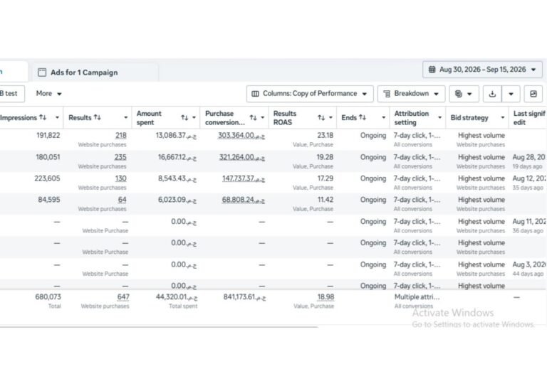Click purchase value 68,808.24
547x386 pixels.
click(x=244, y=200)
